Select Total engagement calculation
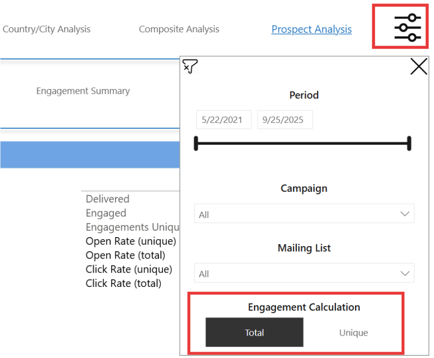This screenshot has width=434, height=358. tap(254, 332)
